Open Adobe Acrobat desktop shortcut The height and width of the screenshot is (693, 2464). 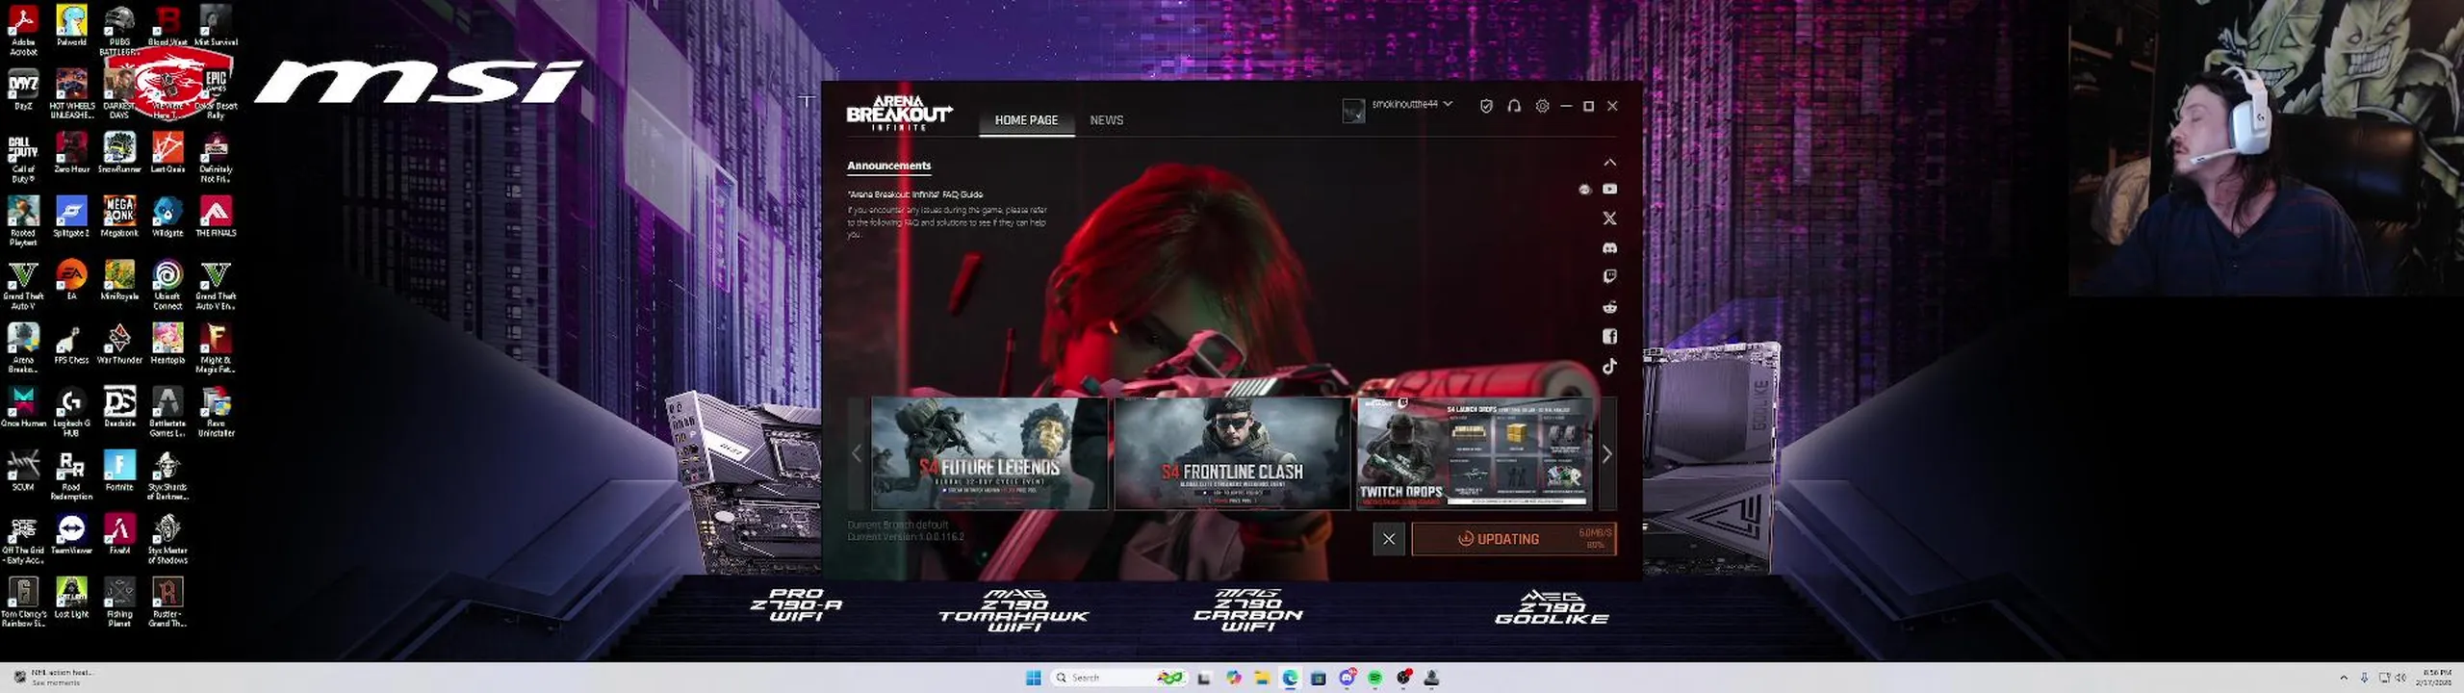23,29
